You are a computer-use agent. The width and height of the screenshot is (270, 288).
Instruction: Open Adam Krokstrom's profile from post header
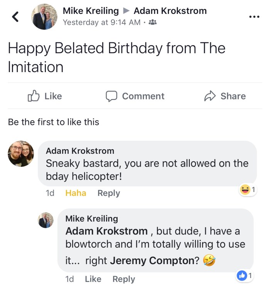tap(170, 11)
